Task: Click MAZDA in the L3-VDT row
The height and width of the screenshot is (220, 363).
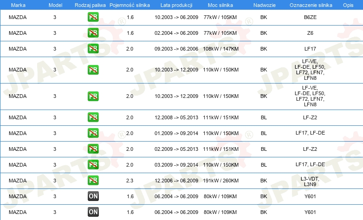Action: tap(18, 181)
